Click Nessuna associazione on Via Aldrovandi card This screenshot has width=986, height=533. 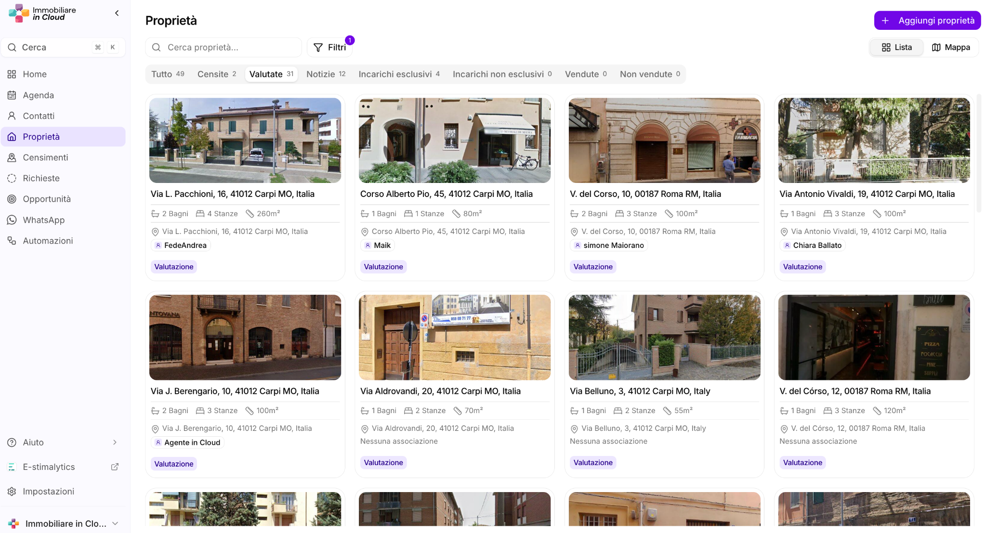click(399, 442)
